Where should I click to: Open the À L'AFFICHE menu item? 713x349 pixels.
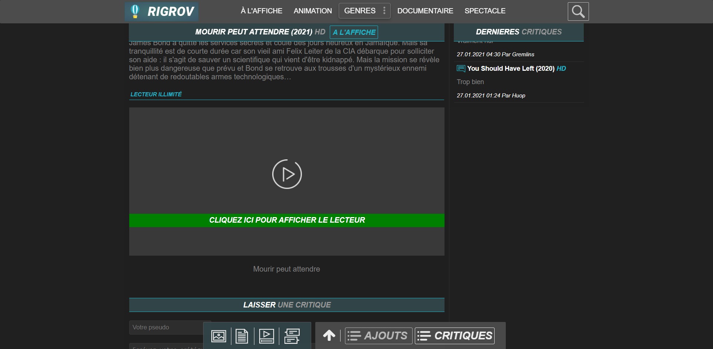(x=261, y=11)
